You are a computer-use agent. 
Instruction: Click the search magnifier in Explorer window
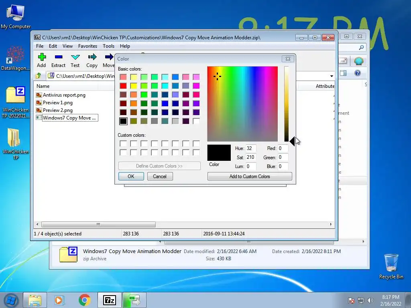(361, 47)
